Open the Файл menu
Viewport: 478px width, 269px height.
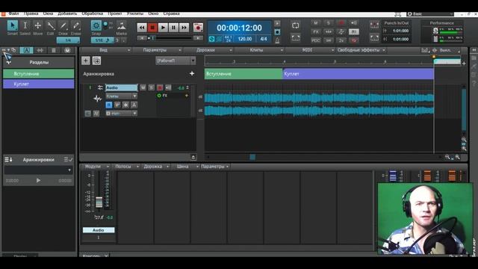[13, 13]
